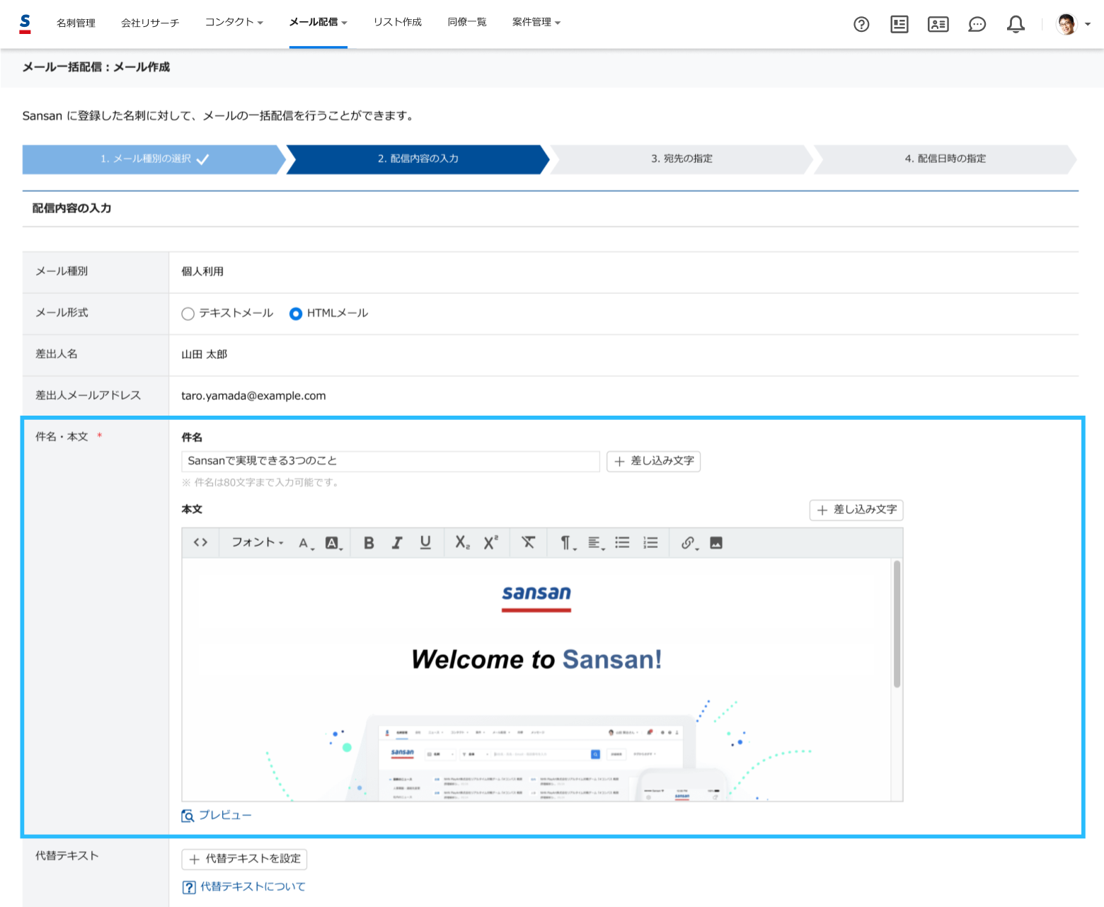Expand メール配信 dropdown menu

coord(318,23)
